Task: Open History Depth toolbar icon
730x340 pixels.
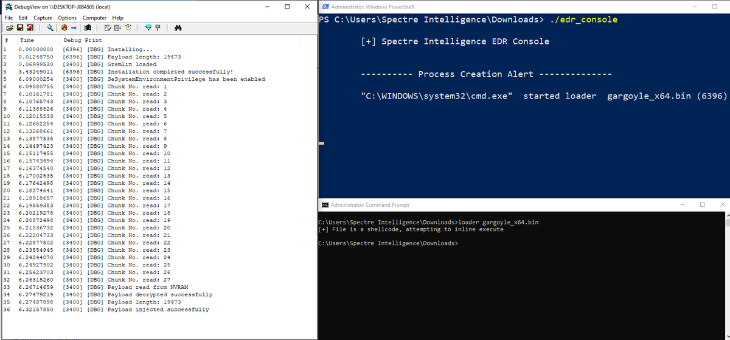Action: coord(108,27)
